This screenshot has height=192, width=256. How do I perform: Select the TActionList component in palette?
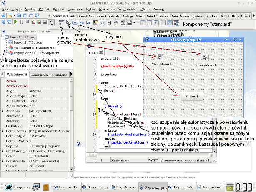pos(176,23)
